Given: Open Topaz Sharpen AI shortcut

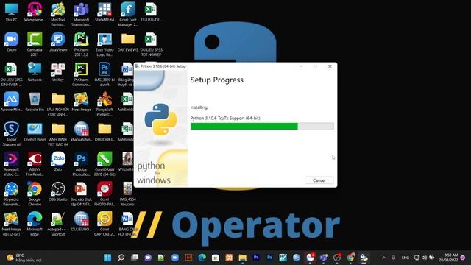Looking at the screenshot, I should tap(12, 134).
